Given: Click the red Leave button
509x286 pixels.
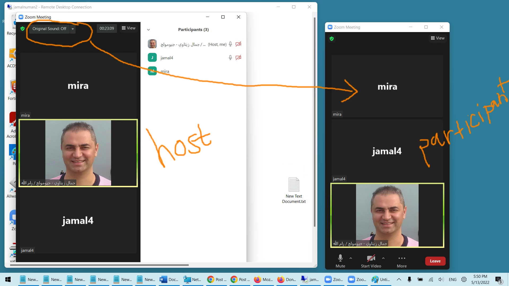Looking at the screenshot, I should (x=435, y=261).
